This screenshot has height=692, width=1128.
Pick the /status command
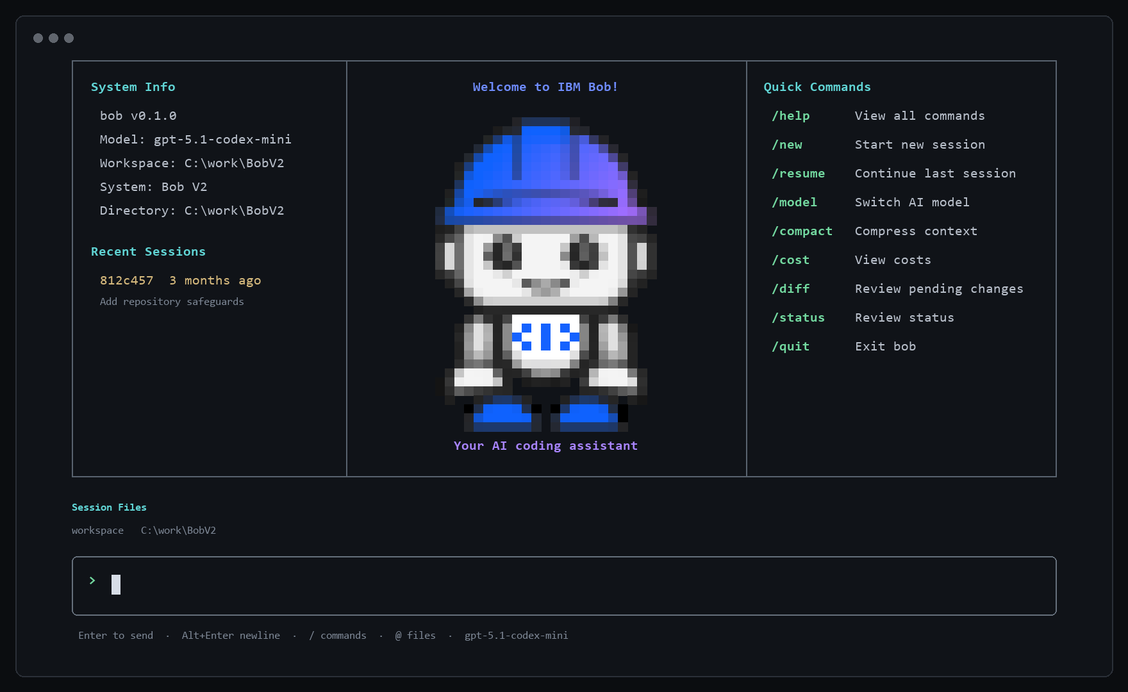(x=799, y=318)
